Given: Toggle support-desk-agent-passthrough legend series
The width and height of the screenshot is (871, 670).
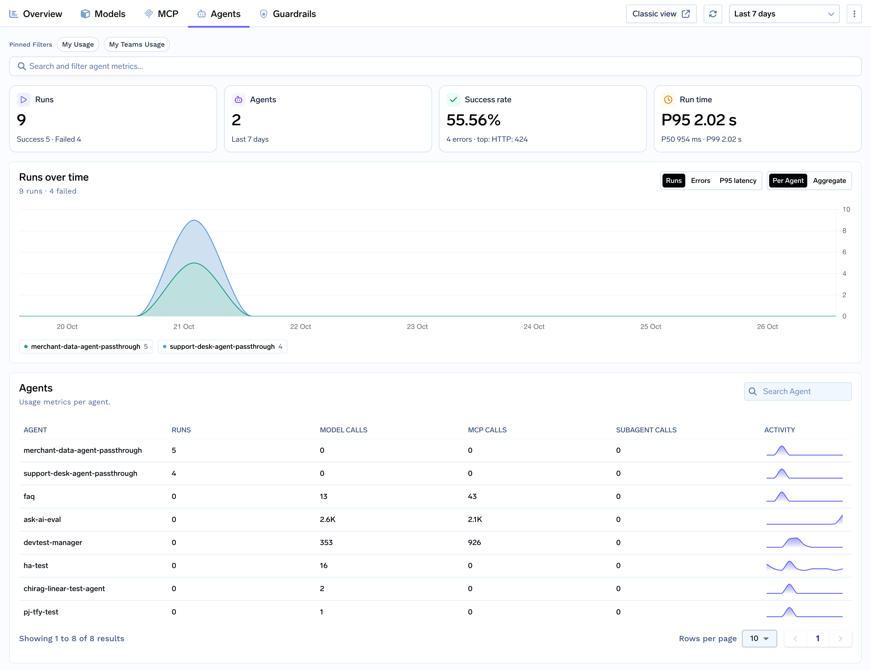Looking at the screenshot, I should (223, 347).
